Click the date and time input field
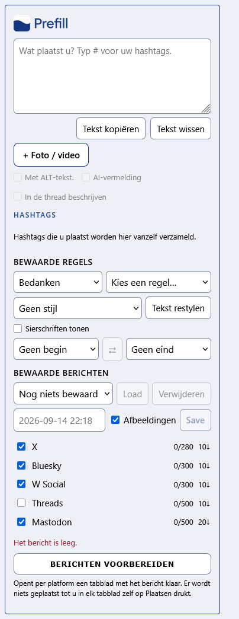239x619 pixels. pyautogui.click(x=60, y=420)
